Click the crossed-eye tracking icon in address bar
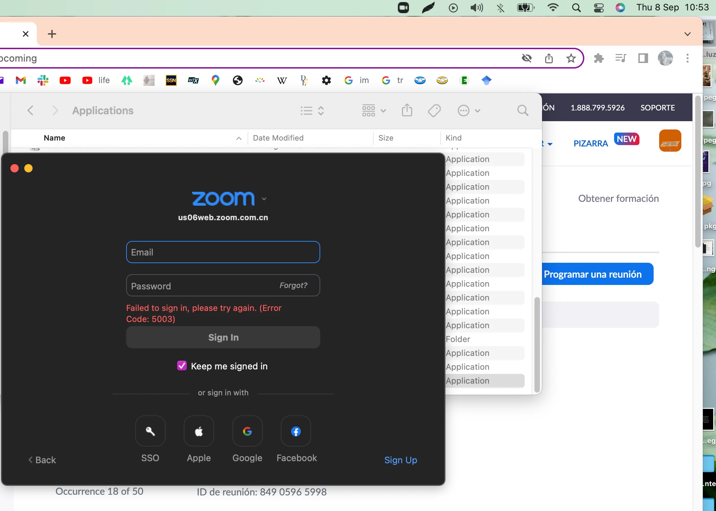This screenshot has height=511, width=716. (526, 58)
